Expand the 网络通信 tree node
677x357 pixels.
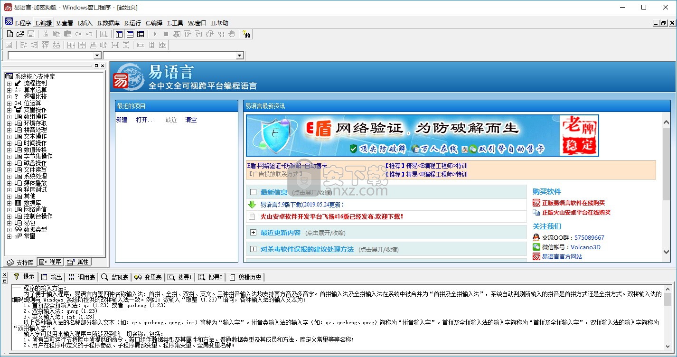click(x=9, y=210)
